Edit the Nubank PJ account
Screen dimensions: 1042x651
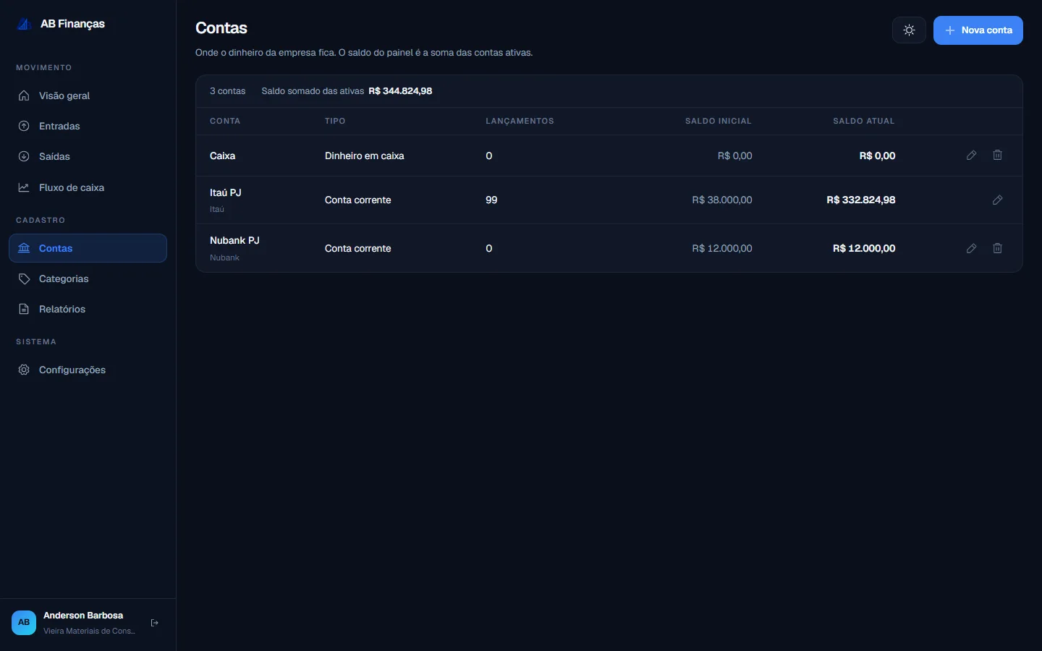[971, 248]
